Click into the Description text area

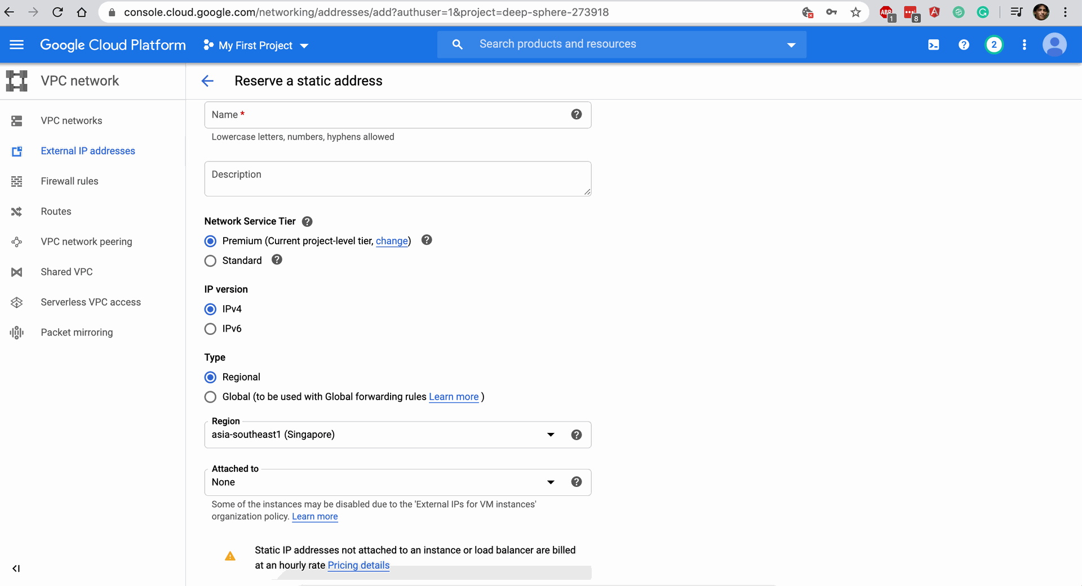pos(398,179)
